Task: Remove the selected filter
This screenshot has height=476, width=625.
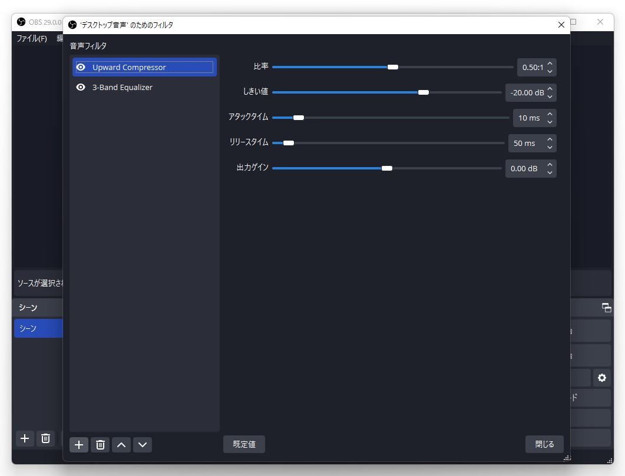Action: click(100, 444)
